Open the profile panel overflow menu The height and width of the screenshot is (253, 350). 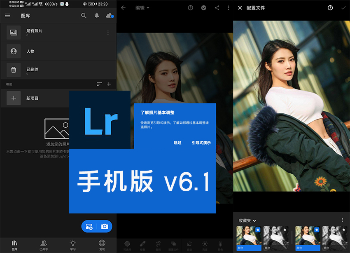pos(343,220)
